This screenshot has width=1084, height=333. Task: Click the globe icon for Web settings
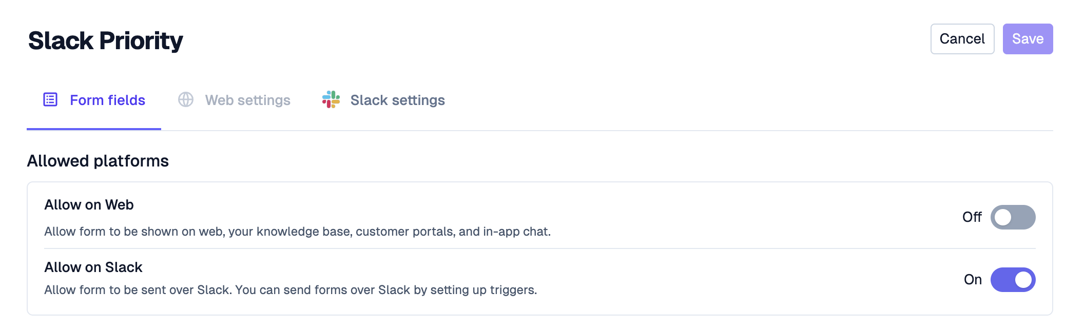pos(186,99)
